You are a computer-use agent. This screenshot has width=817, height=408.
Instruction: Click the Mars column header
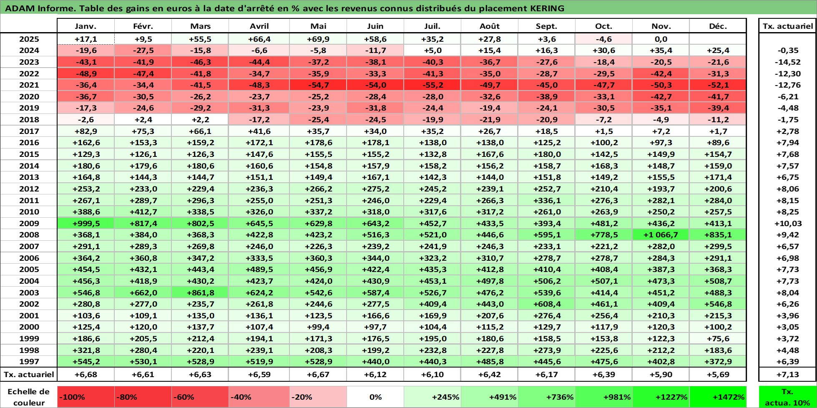200,26
